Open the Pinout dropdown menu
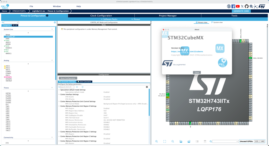269x146 pixels. pos(136,19)
